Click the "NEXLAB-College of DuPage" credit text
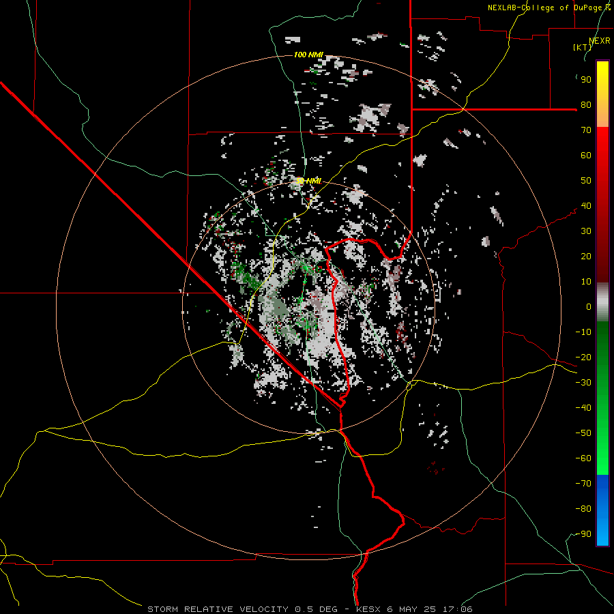 tap(544, 8)
